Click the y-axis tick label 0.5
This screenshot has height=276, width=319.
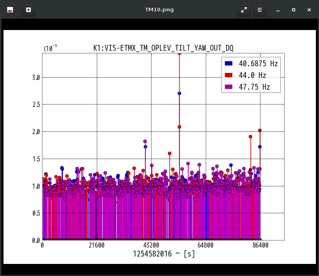(x=36, y=213)
